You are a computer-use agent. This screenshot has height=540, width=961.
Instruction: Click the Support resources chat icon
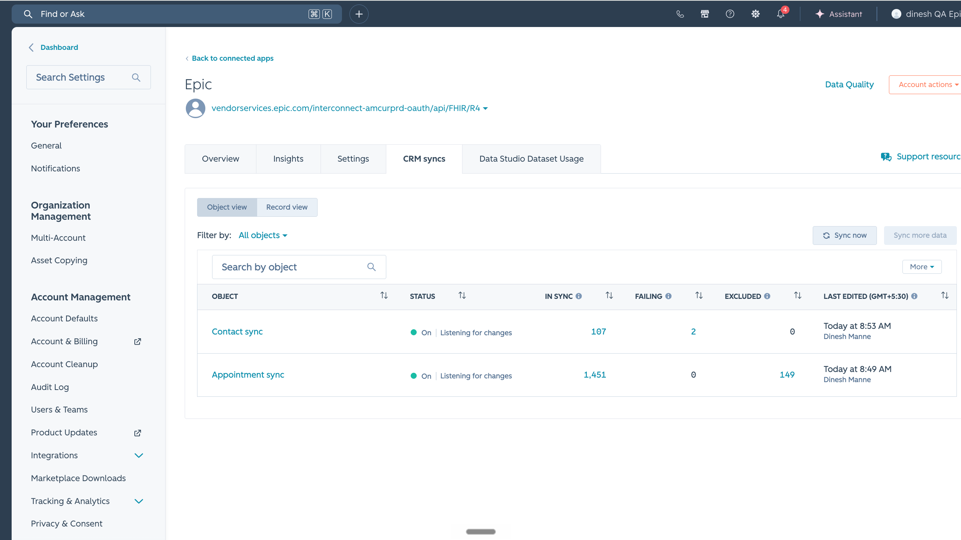(x=886, y=157)
